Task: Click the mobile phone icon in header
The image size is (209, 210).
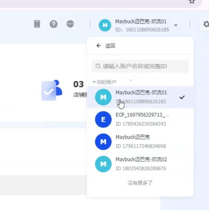Action: 37,24
